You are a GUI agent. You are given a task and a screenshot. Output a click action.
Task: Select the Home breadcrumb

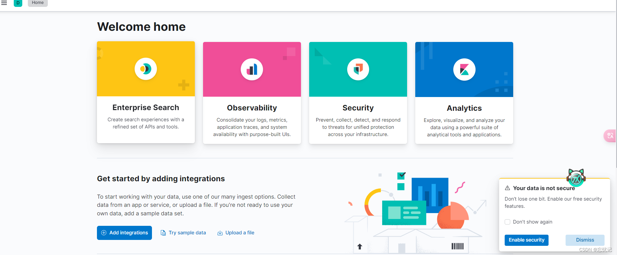[x=38, y=3]
